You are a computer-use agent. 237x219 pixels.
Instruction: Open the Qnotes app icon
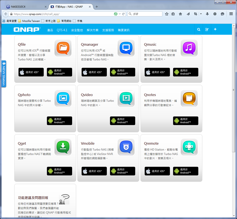click(x=189, y=98)
